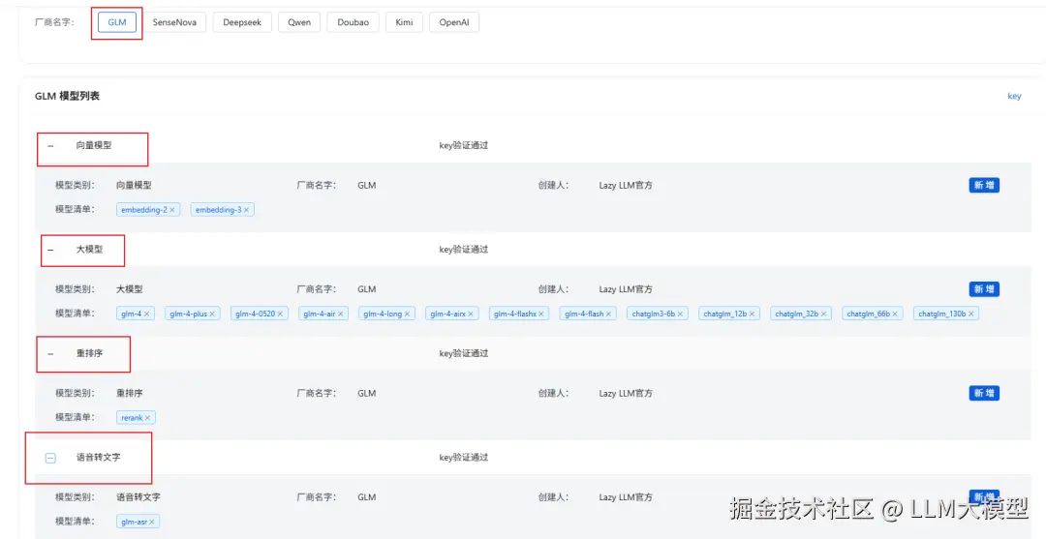Choose the Doubao vendor button
Viewport: 1046px width, 539px height.
pos(353,22)
